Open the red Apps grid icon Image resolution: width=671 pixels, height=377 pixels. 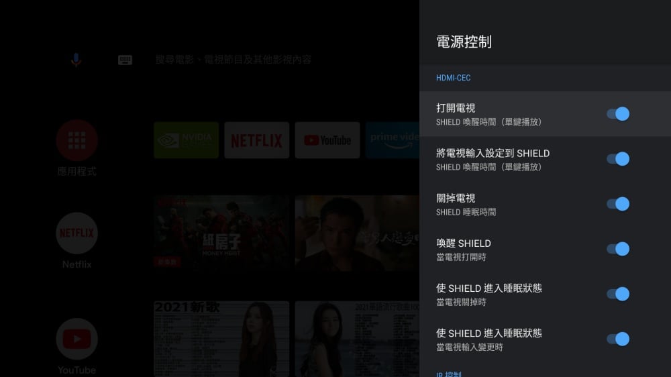76,140
